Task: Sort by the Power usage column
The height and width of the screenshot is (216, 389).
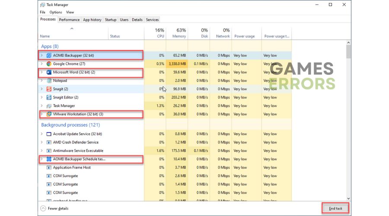Action: (x=247, y=33)
